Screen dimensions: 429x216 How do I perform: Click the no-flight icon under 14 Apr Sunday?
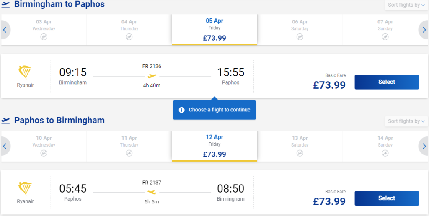tap(385, 153)
